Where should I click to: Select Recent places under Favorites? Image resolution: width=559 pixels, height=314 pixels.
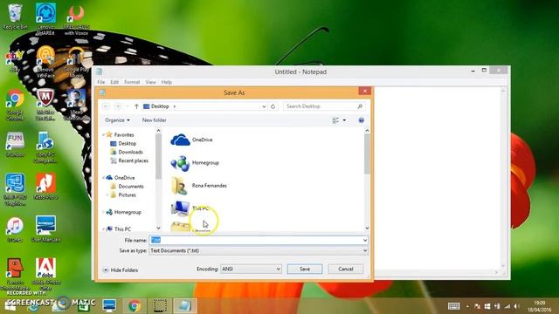coord(129,160)
